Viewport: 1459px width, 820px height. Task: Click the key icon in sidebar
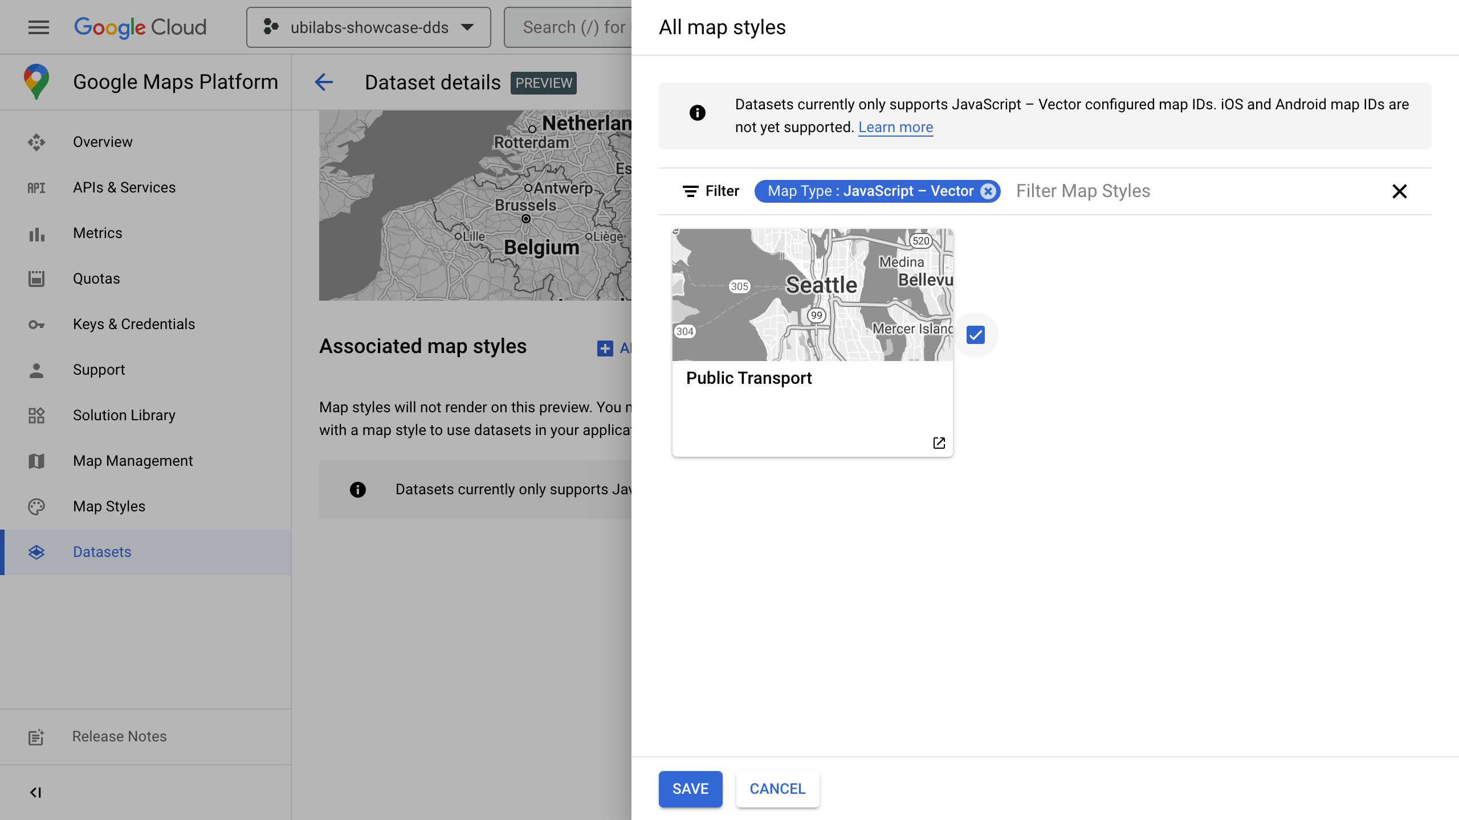[x=36, y=325]
